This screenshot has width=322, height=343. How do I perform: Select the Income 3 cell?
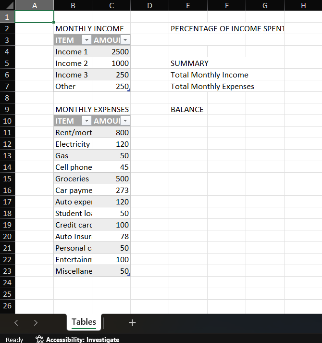pyautogui.click(x=73, y=75)
